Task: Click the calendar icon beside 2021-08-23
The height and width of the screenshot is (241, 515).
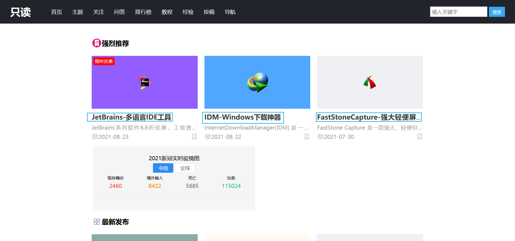Action: (x=95, y=137)
